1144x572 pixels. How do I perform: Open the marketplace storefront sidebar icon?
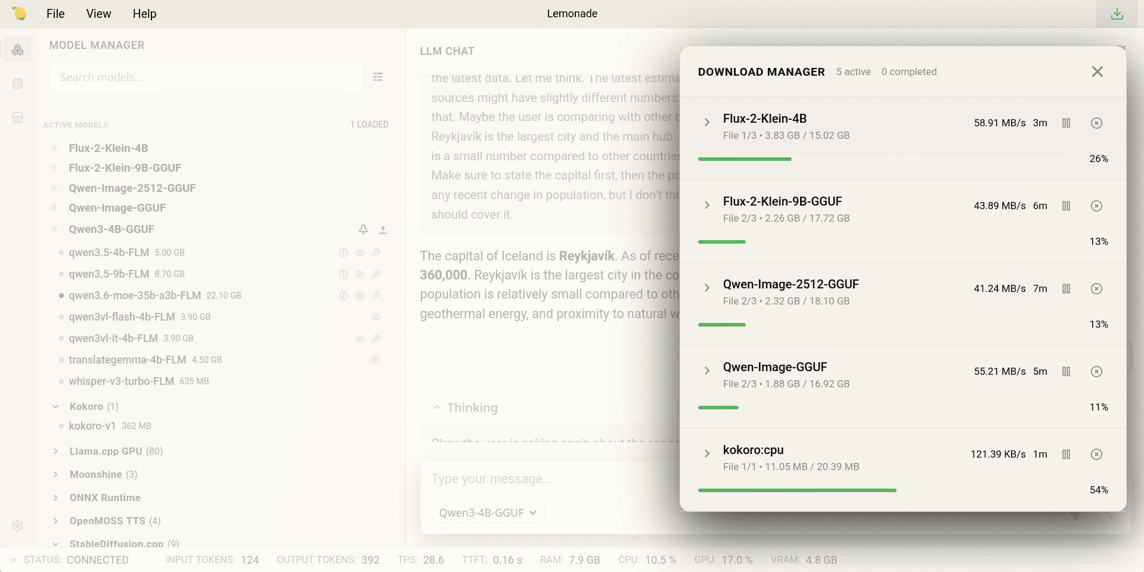coord(18,117)
